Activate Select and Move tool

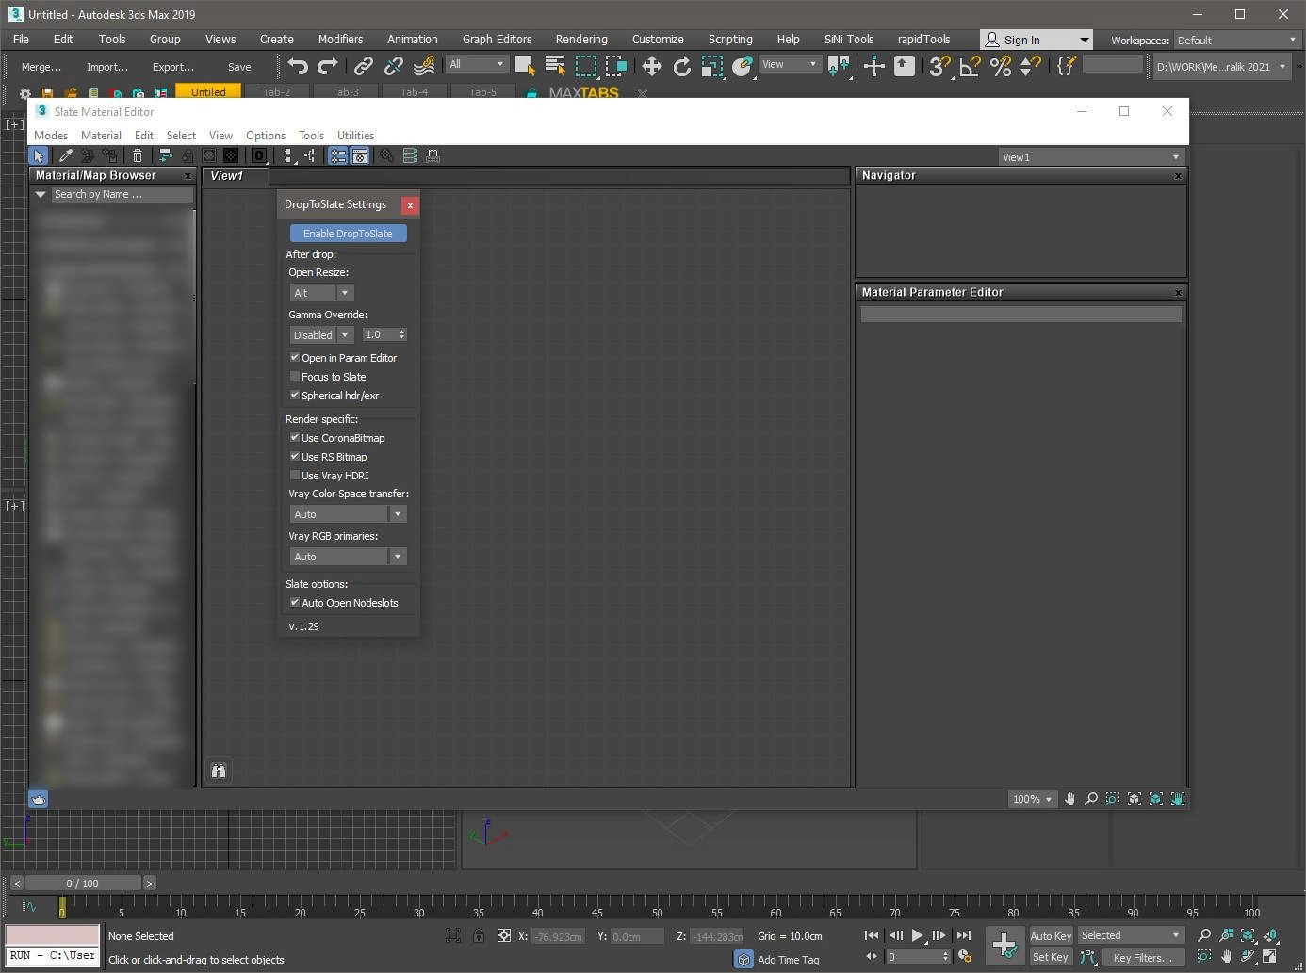point(651,66)
